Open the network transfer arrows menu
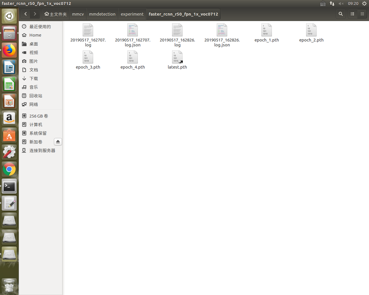 pyautogui.click(x=332, y=3)
